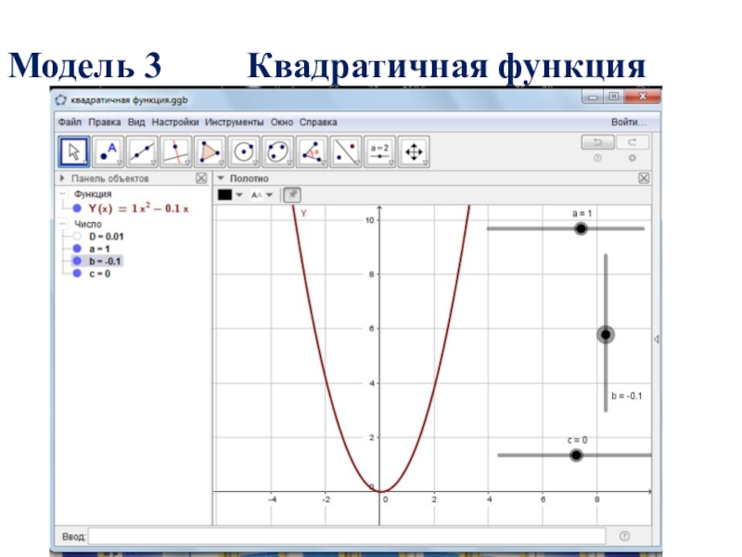Select the Perpendicular line tool
This screenshot has width=742, height=557.
pyautogui.click(x=176, y=152)
